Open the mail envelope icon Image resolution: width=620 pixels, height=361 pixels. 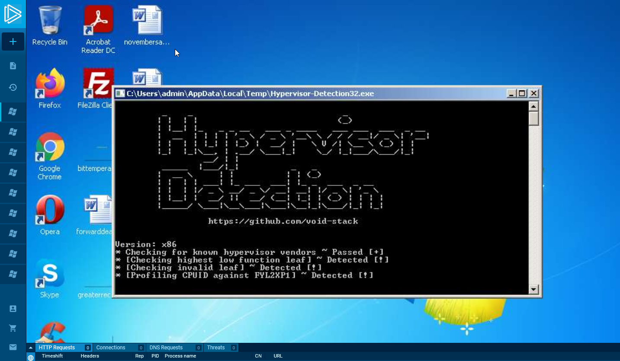tap(13, 347)
